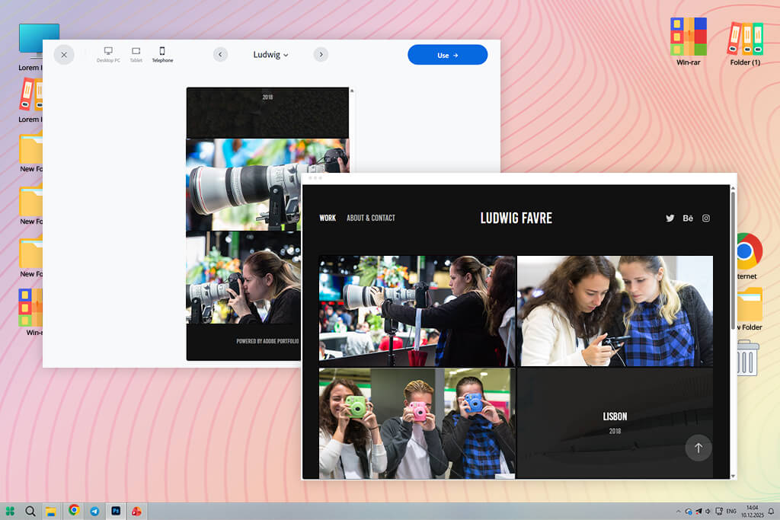This screenshot has height=520, width=780.
Task: Open the Windows Start menu
Action: pos(10,511)
